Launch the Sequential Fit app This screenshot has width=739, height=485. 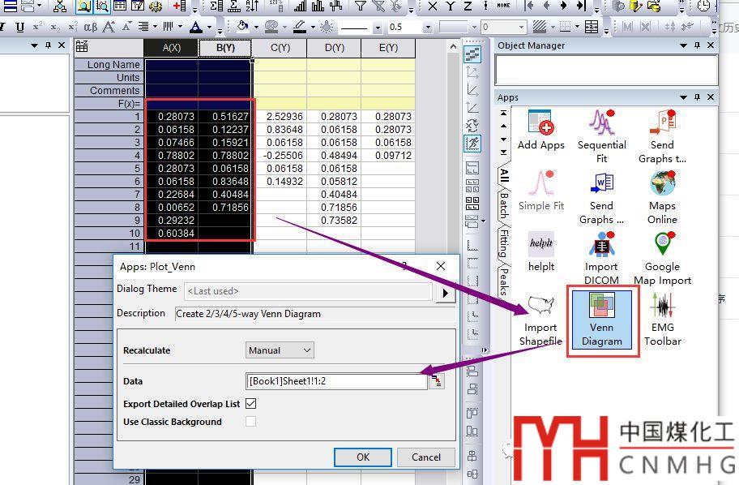point(601,136)
